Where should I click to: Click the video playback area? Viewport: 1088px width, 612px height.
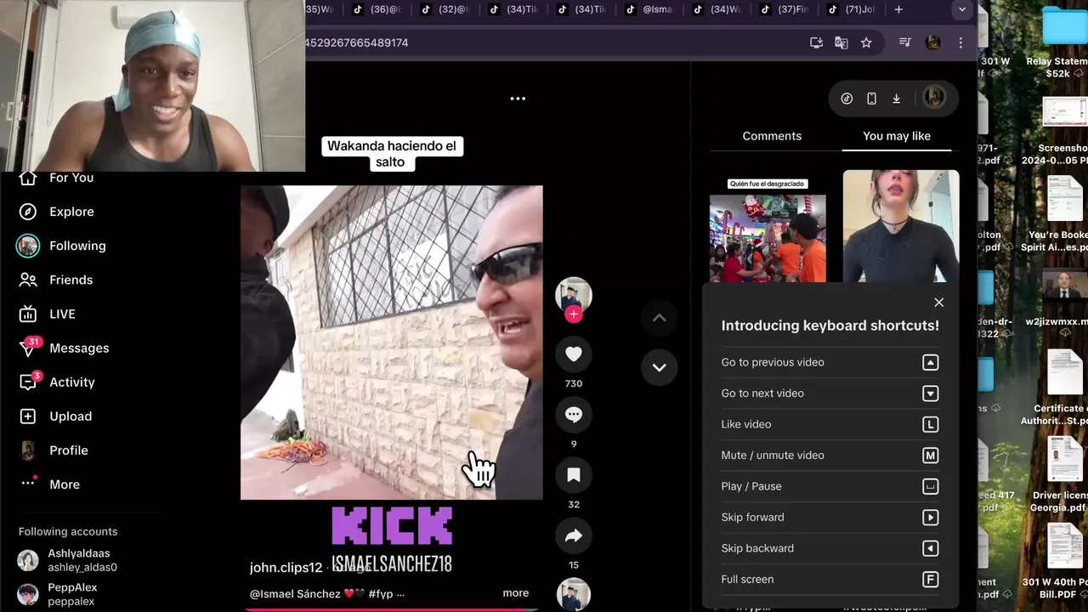392,343
